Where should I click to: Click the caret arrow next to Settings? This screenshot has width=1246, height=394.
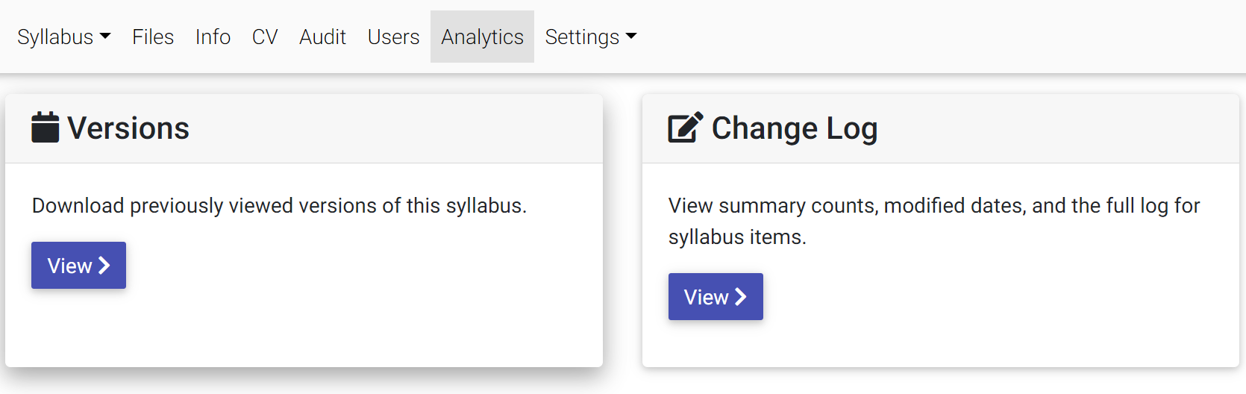[x=631, y=36]
